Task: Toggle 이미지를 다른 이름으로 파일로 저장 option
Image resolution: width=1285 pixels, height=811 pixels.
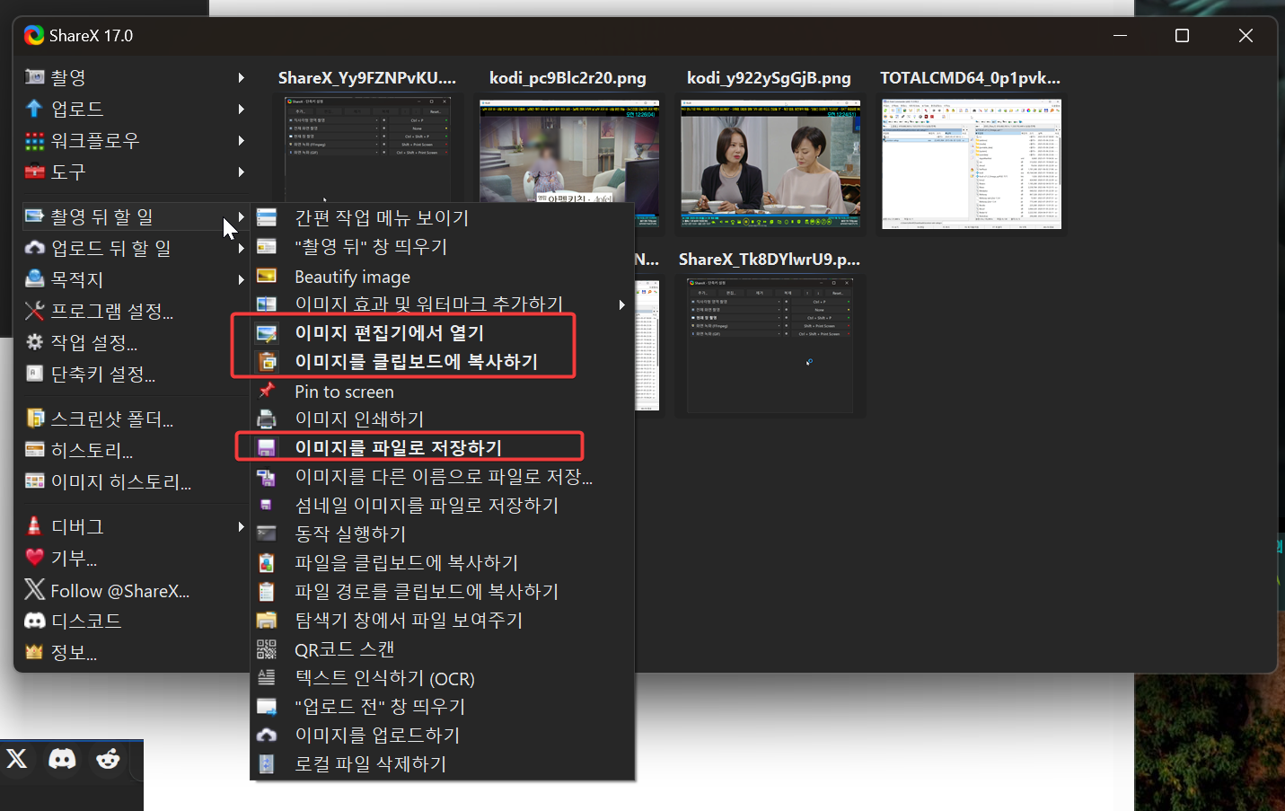Action: [x=442, y=476]
